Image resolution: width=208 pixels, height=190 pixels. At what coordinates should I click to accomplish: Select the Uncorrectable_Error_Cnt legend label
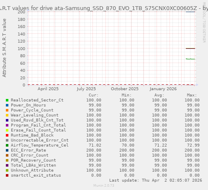pos(40,140)
